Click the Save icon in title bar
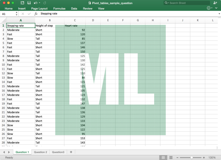 point(29,3)
